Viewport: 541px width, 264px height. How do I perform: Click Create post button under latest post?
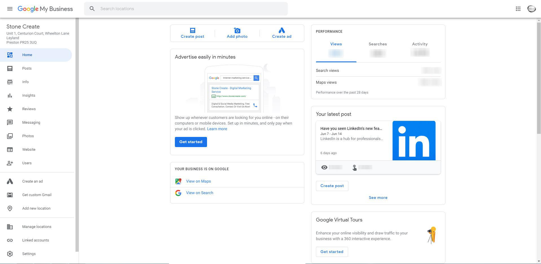pyautogui.click(x=332, y=186)
